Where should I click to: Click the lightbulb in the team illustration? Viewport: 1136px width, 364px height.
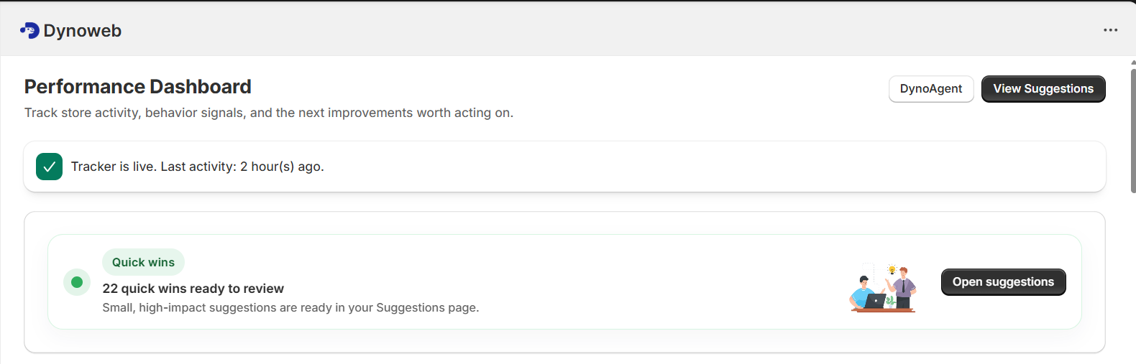coord(892,270)
